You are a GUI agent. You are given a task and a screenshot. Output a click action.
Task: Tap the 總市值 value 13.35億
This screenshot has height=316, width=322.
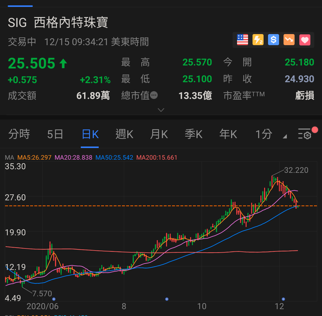point(195,96)
